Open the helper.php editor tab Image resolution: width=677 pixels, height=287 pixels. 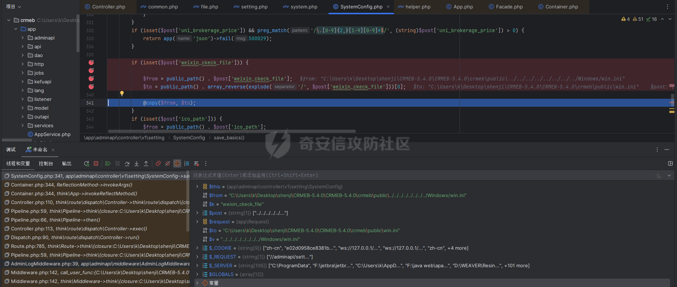(x=414, y=7)
